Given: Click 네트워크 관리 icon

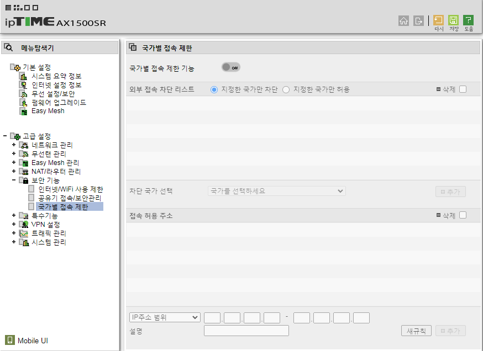Looking at the screenshot, I should (x=24, y=145).
